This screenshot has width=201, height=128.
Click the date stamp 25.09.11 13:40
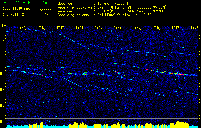click(16, 15)
